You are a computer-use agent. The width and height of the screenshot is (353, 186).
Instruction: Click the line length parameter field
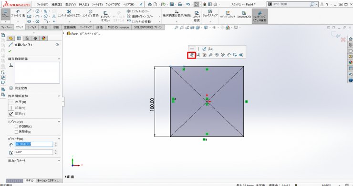click(34, 144)
